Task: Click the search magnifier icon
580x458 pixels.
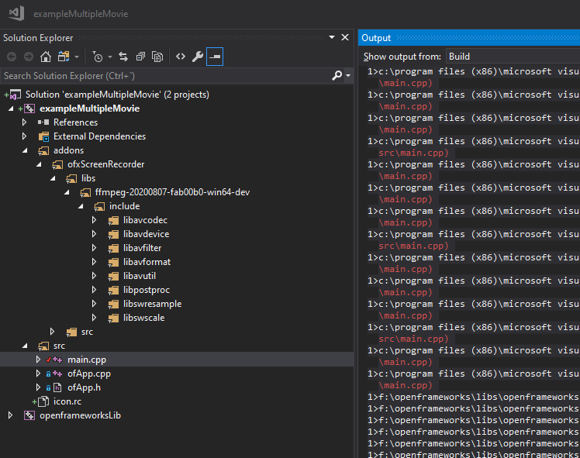Action: click(x=337, y=75)
